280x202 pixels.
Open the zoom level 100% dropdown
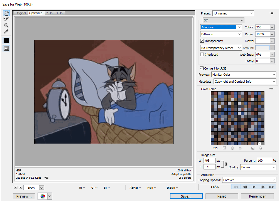tap(41, 188)
